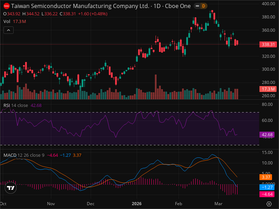Image resolution: width=279 pixels, height=209 pixels.
Task: Open the TradingView logo watermark button
Action: coord(11,188)
